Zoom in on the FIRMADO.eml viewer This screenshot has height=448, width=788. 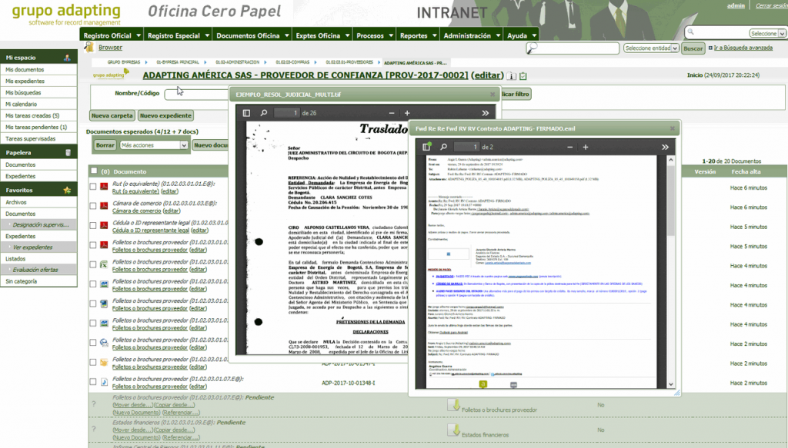point(585,147)
